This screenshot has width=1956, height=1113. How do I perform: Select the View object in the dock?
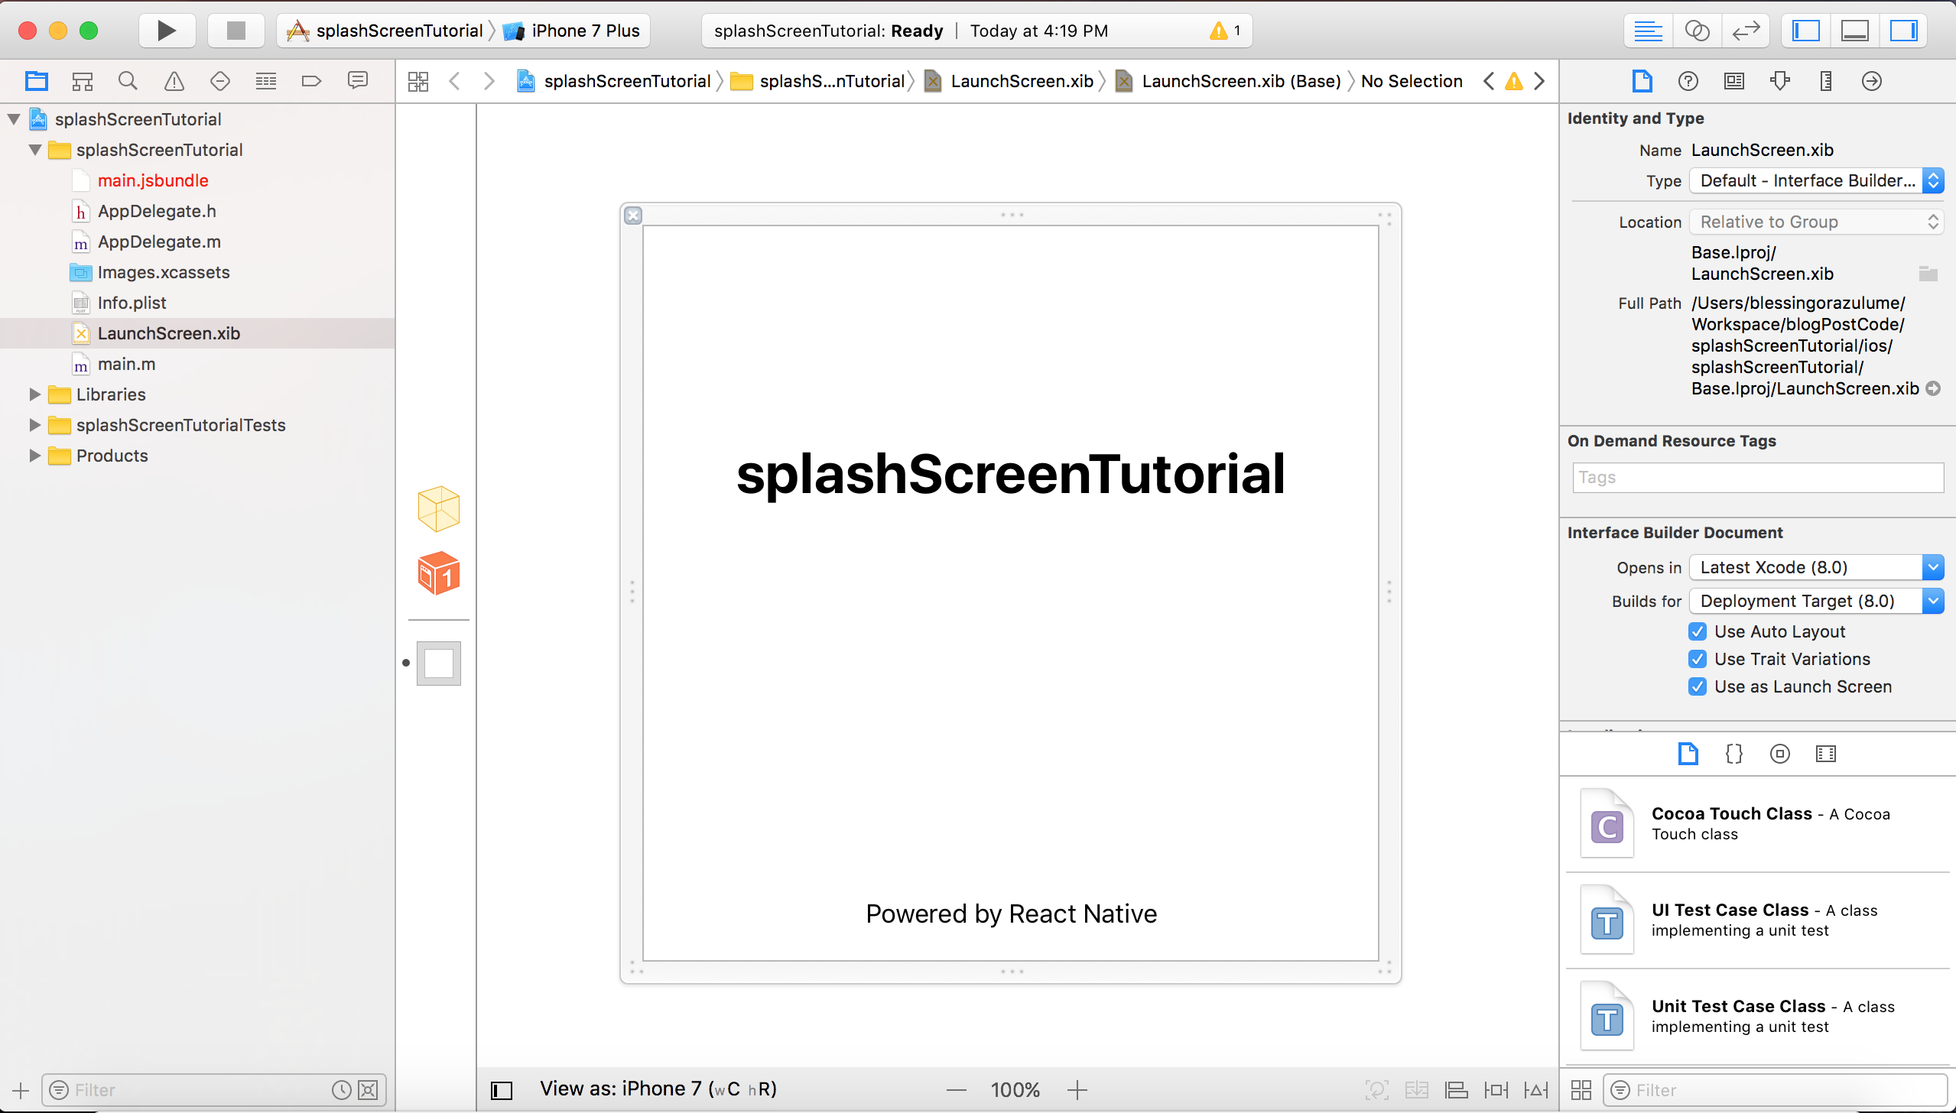(439, 663)
